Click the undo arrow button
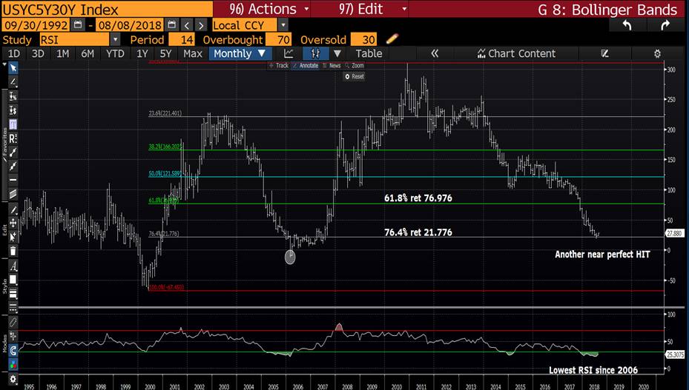Screen dimensions: 689x390 click(627, 25)
